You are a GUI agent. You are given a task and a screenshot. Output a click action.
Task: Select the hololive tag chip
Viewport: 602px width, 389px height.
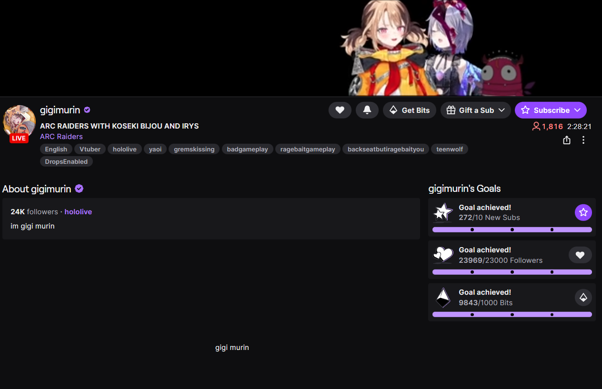click(125, 149)
